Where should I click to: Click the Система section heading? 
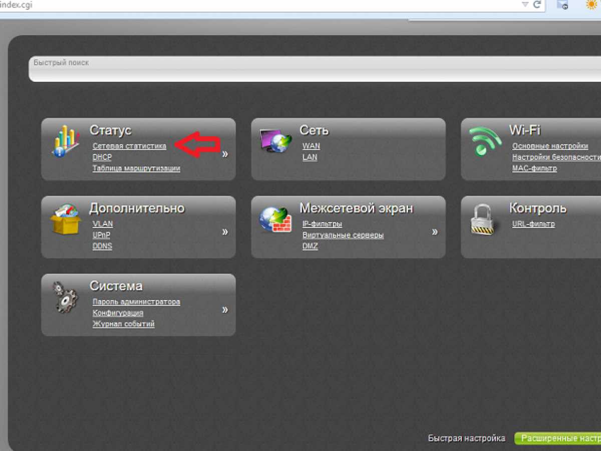116,286
